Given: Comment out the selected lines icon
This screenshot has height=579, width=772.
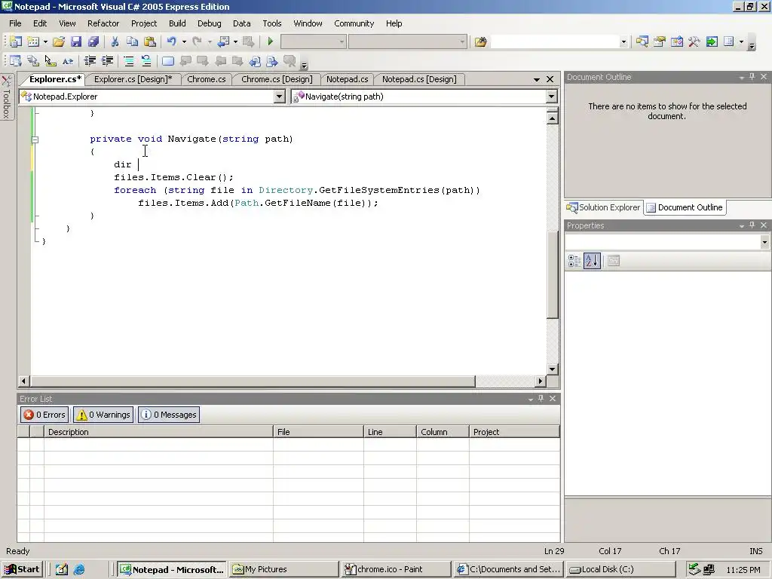Looking at the screenshot, I should point(129,61).
